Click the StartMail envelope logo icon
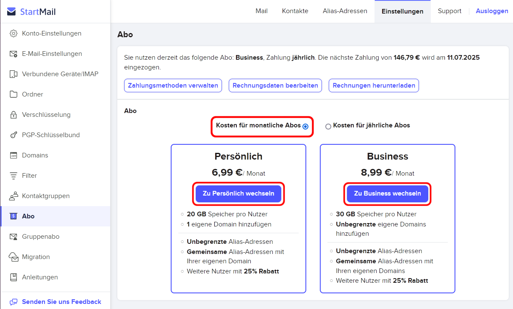Viewport: 513px width, 309px height. (x=11, y=11)
